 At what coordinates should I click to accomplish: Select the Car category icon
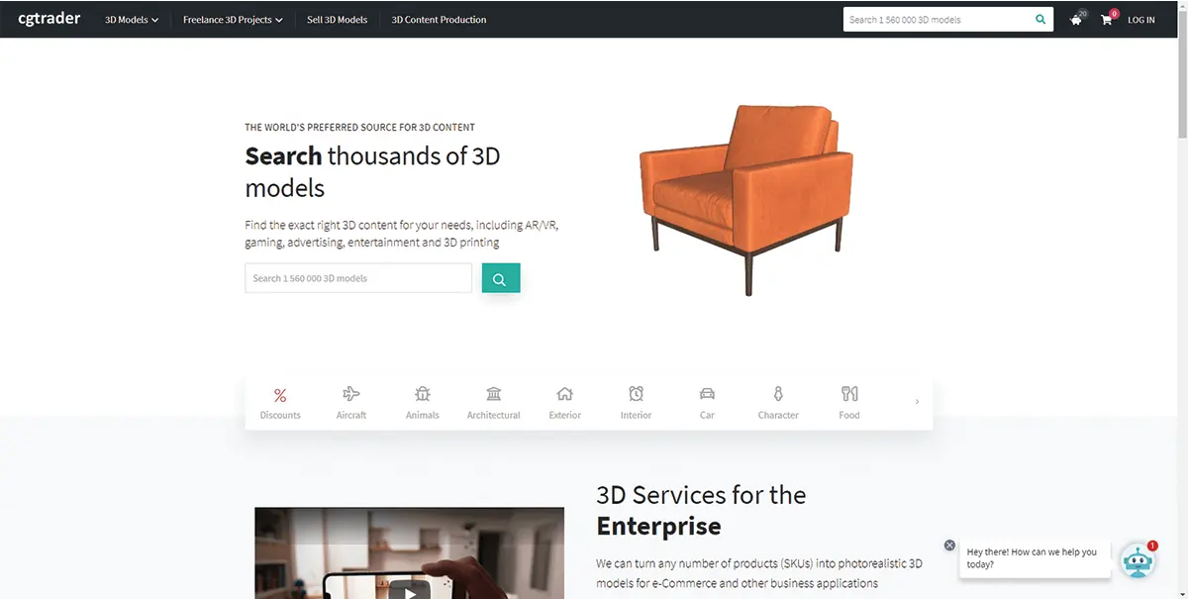click(707, 394)
